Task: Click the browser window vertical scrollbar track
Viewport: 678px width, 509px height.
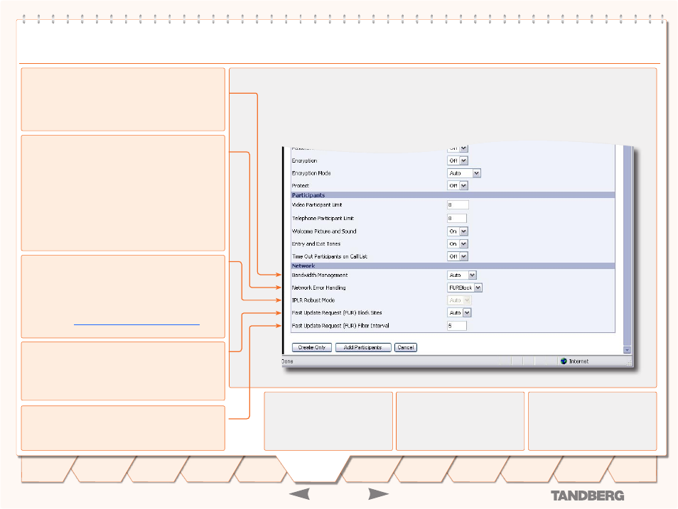Action: (627, 246)
